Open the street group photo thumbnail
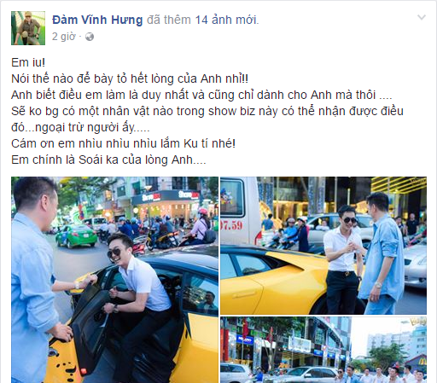The height and width of the screenshot is (383, 437). 323,350
